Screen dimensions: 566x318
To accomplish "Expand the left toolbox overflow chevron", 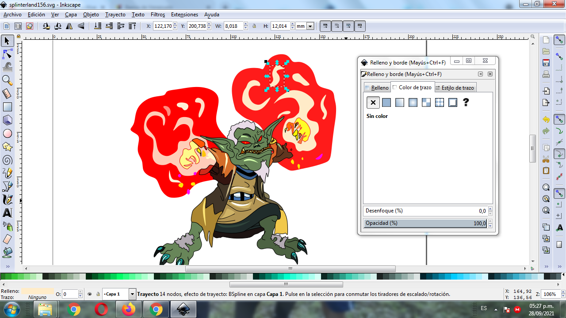I will [x=7, y=267].
